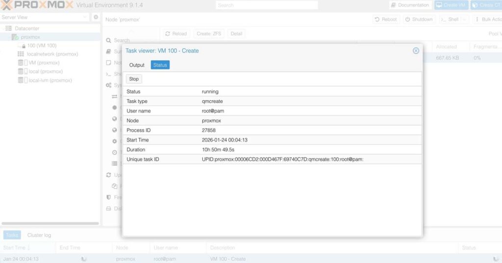Click the Reboot button
Viewport: 502px width, 263px height.
[386, 20]
